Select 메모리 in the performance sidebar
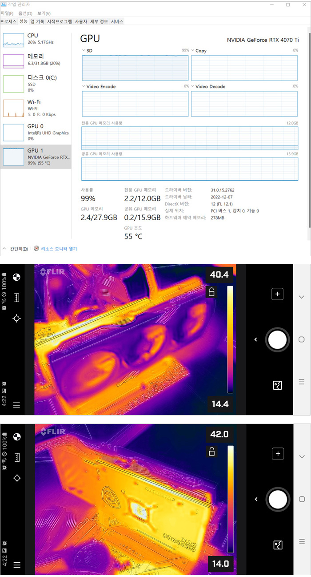The width and height of the screenshot is (311, 577). pyautogui.click(x=36, y=60)
